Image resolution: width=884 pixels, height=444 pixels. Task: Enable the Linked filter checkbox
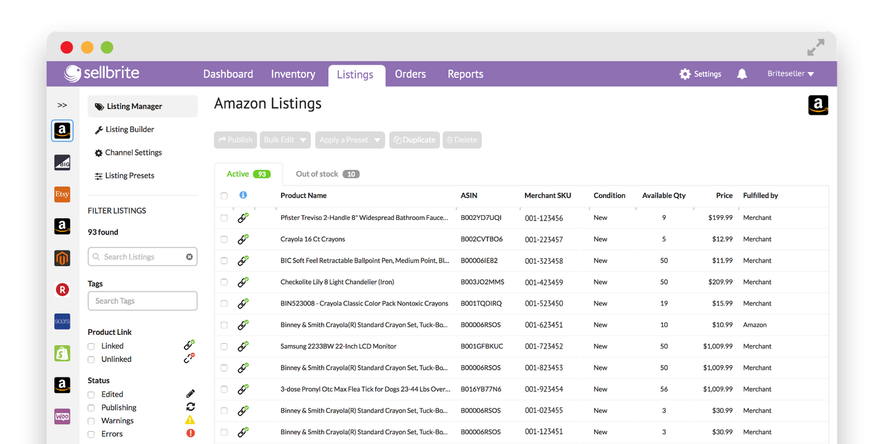click(x=91, y=346)
